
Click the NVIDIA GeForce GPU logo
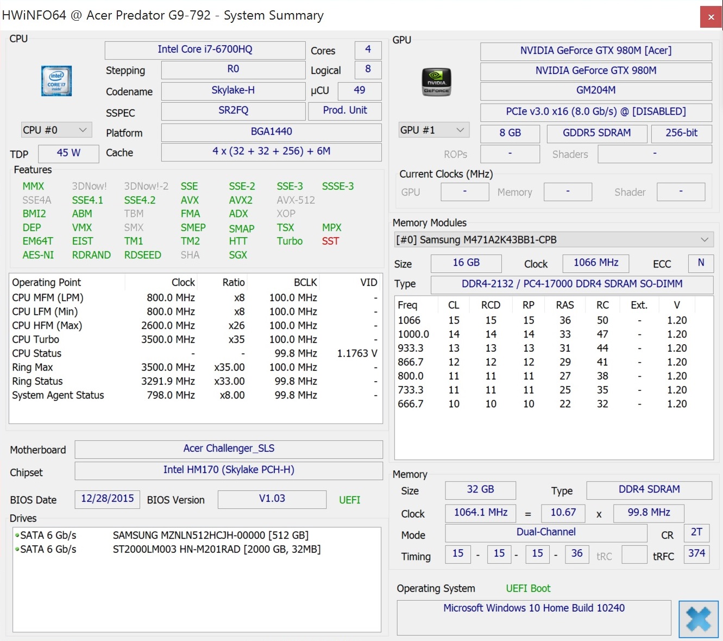[x=436, y=82]
